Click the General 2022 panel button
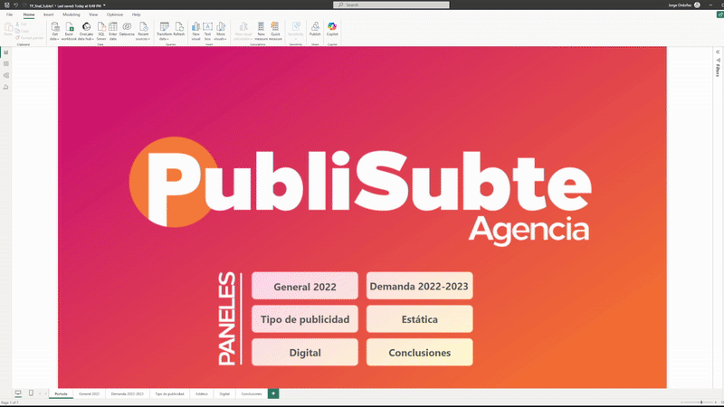 pyautogui.click(x=305, y=287)
